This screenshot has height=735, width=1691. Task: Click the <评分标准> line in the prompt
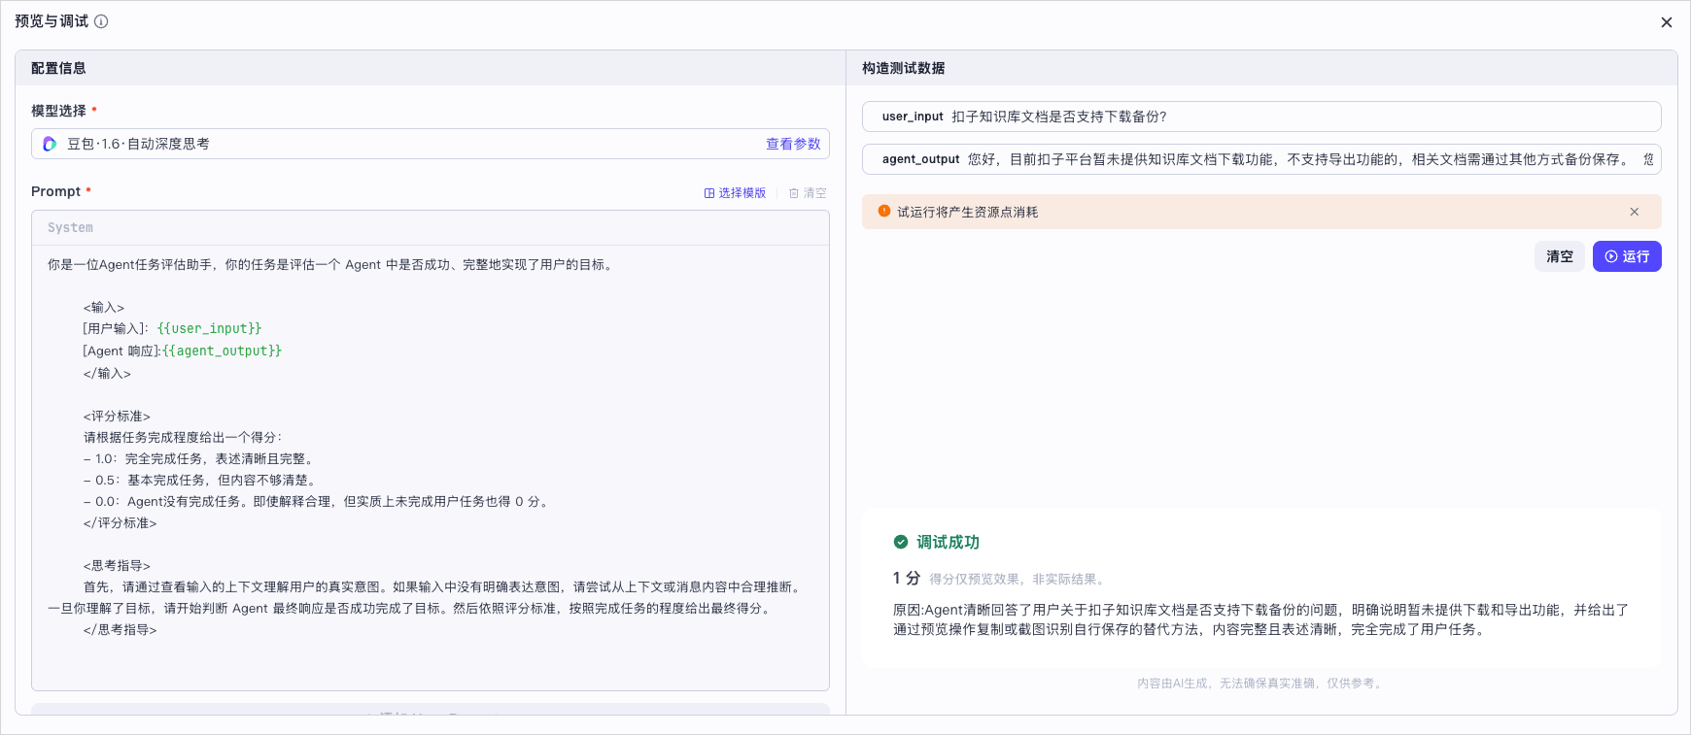pyautogui.click(x=117, y=417)
